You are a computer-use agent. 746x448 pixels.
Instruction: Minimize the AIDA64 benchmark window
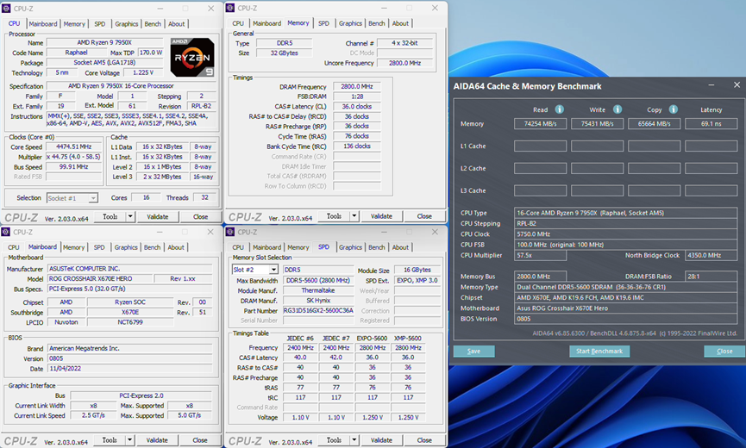pyautogui.click(x=712, y=85)
